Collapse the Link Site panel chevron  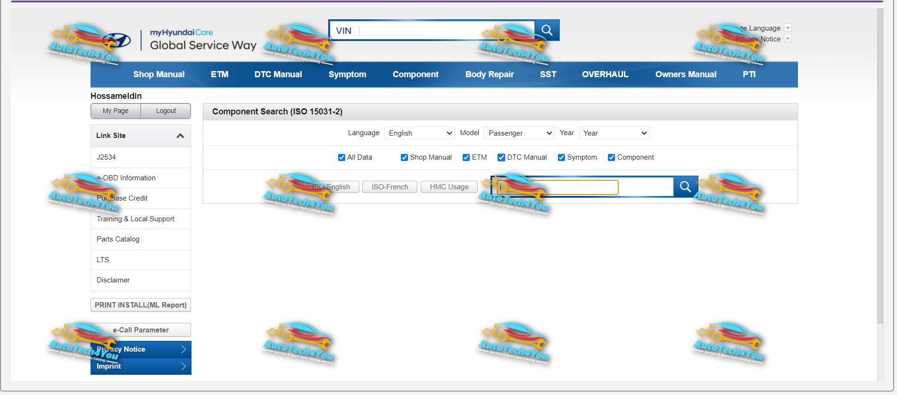pyautogui.click(x=180, y=136)
